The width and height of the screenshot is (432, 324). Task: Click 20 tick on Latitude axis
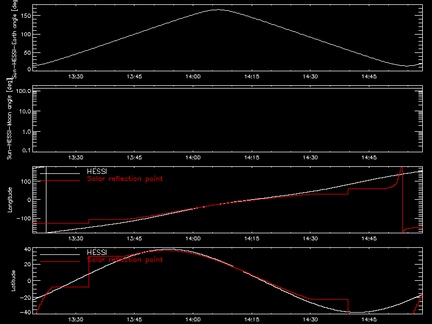pos(28,265)
